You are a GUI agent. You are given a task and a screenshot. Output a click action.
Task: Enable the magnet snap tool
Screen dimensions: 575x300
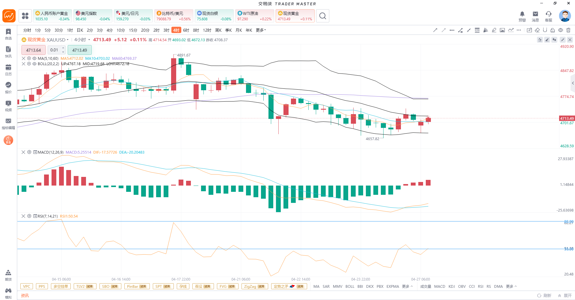tap(545, 30)
